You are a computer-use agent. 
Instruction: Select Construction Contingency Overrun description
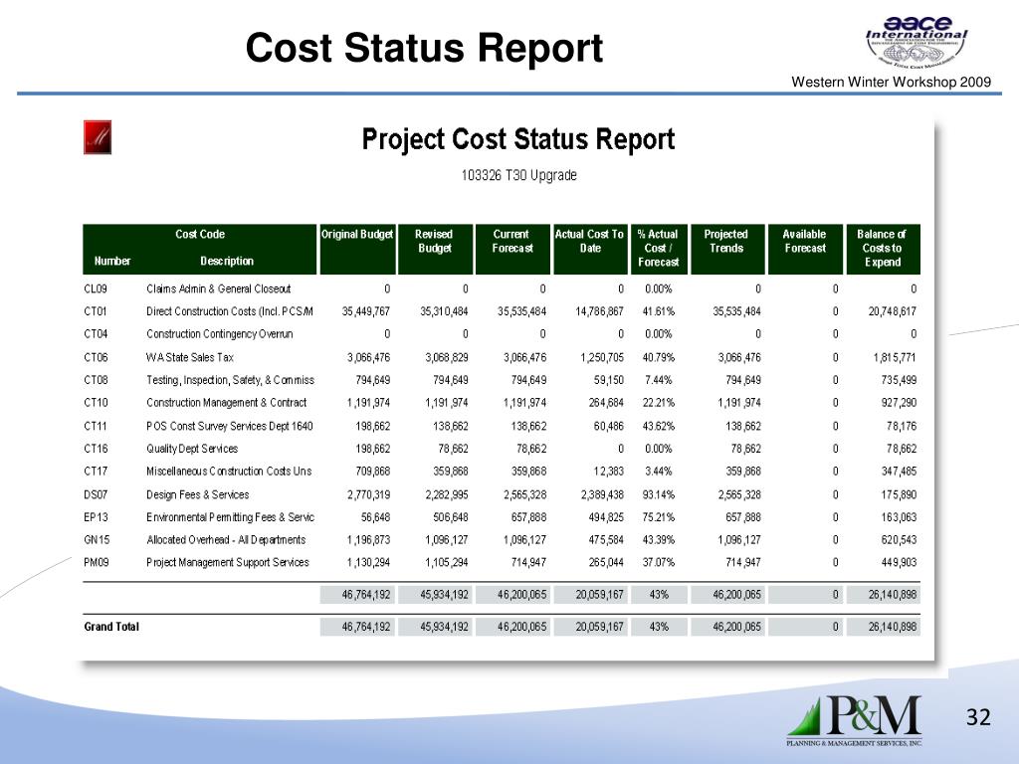pyautogui.click(x=220, y=334)
